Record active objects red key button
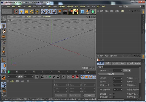The height and width of the screenshot is (102, 146). pos(73,77)
